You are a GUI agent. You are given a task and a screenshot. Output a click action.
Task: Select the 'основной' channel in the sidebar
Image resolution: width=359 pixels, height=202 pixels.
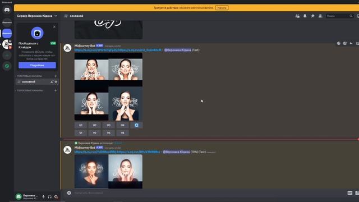(x=37, y=82)
